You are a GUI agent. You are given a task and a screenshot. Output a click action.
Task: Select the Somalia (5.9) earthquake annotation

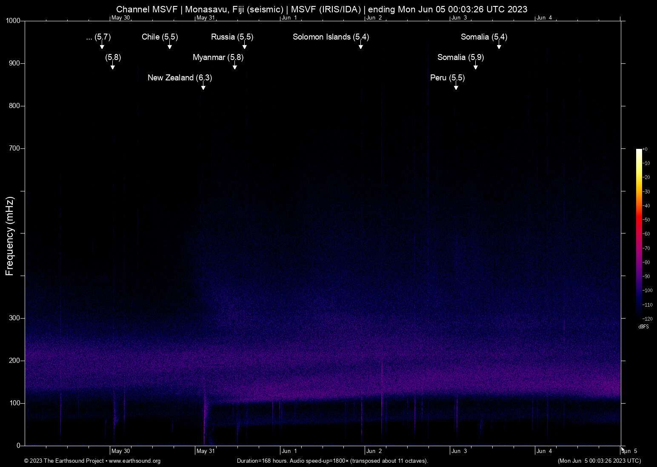click(x=460, y=57)
